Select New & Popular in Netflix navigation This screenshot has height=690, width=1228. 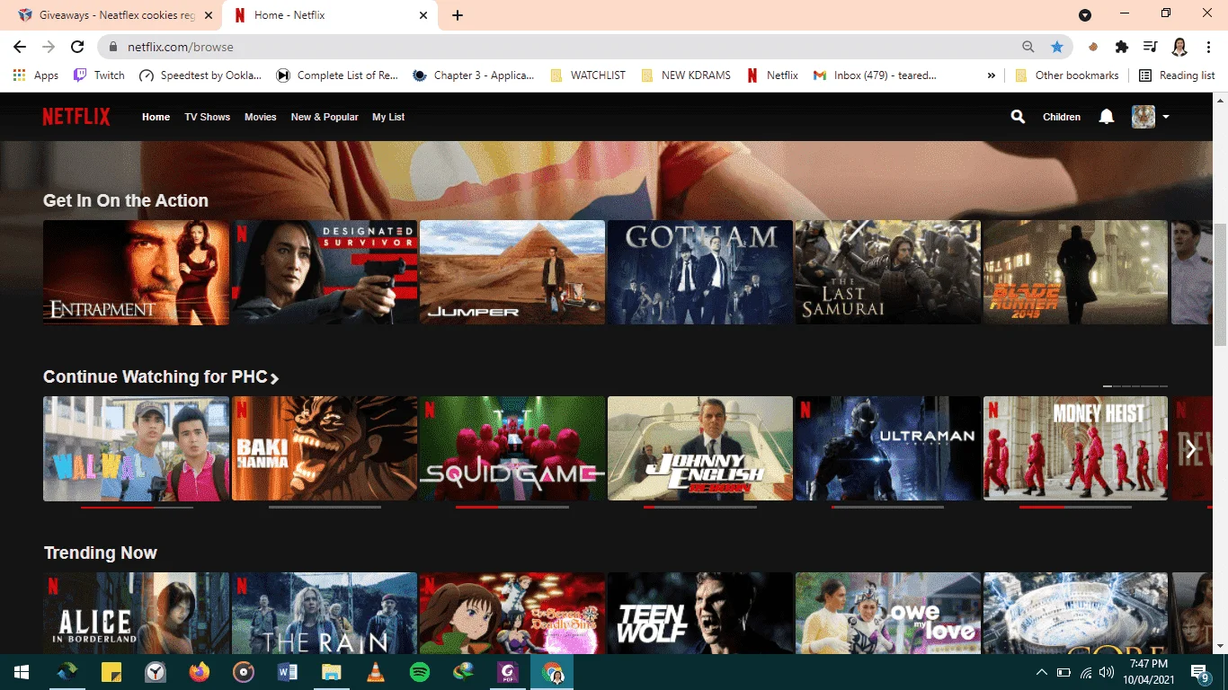pos(325,117)
